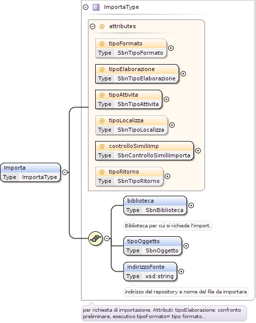Select the tipoFormato attribute name
The image size is (256, 323).
click(126, 44)
